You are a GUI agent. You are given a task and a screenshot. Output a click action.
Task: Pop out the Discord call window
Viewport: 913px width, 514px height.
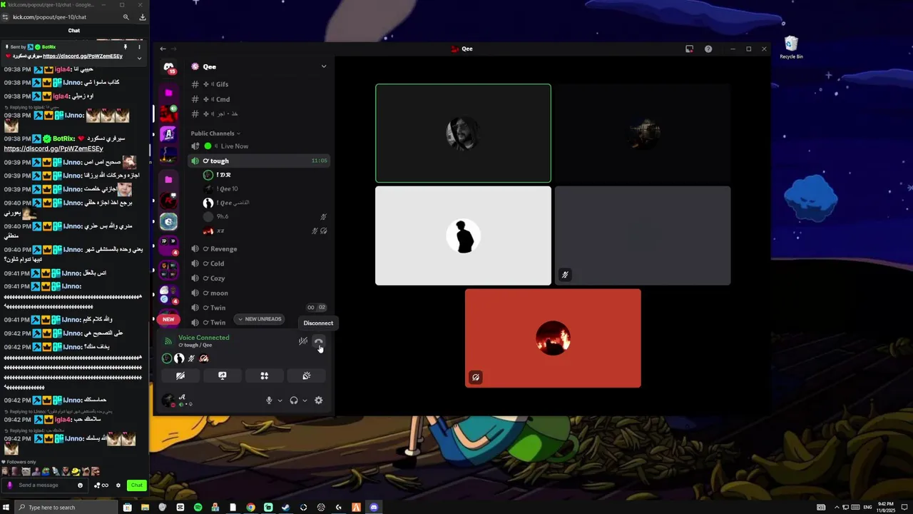pos(689,49)
